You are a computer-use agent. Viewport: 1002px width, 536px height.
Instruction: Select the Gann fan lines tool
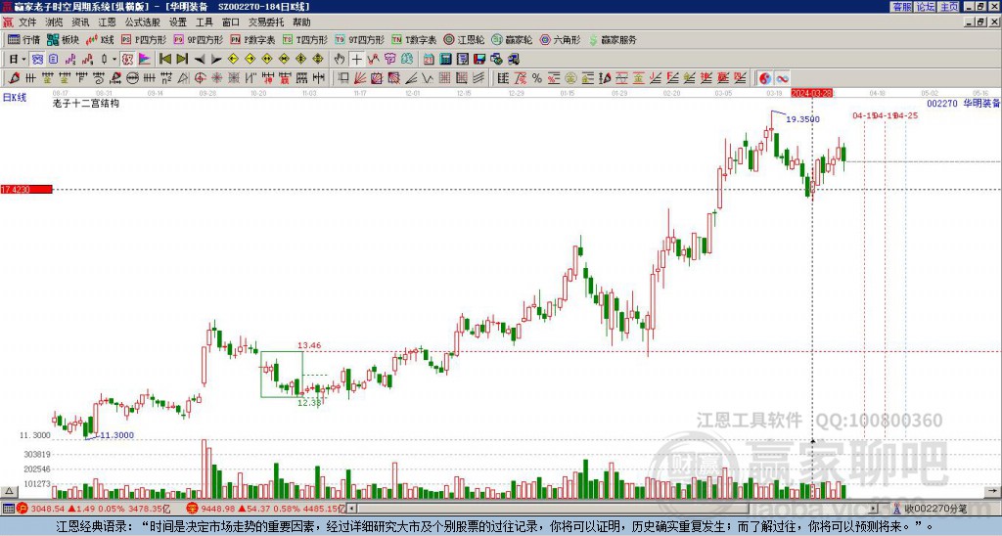tap(360, 78)
